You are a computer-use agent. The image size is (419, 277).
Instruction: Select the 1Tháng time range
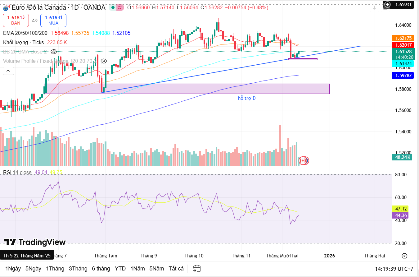[x=55, y=269]
